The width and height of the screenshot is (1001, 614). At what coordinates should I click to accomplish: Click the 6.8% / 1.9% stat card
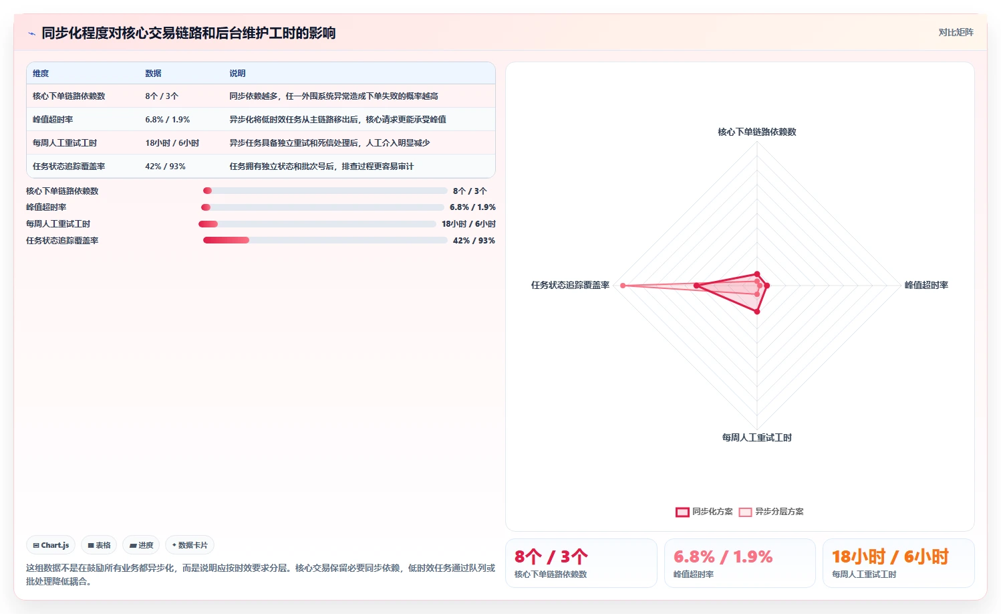click(x=740, y=563)
